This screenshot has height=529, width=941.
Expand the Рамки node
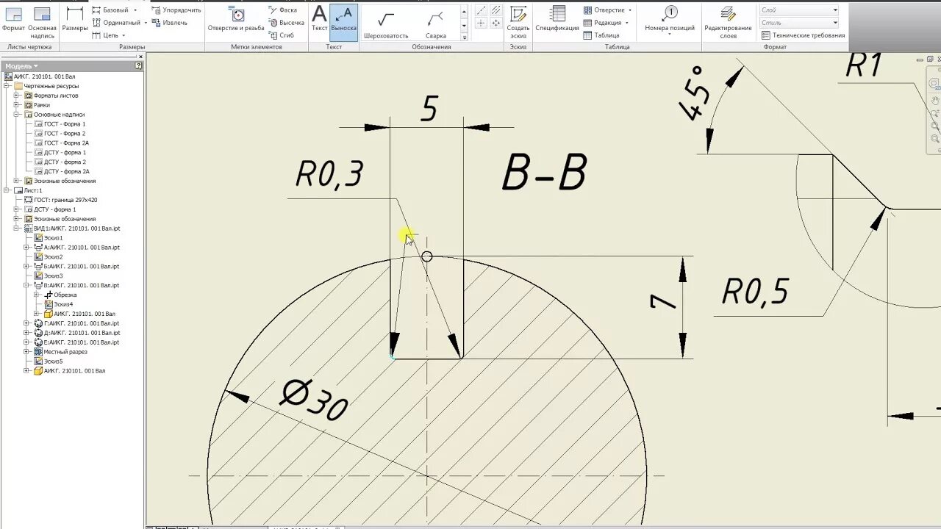(16, 105)
